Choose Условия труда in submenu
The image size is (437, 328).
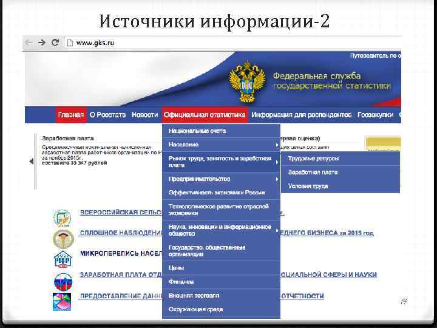pyautogui.click(x=340, y=186)
